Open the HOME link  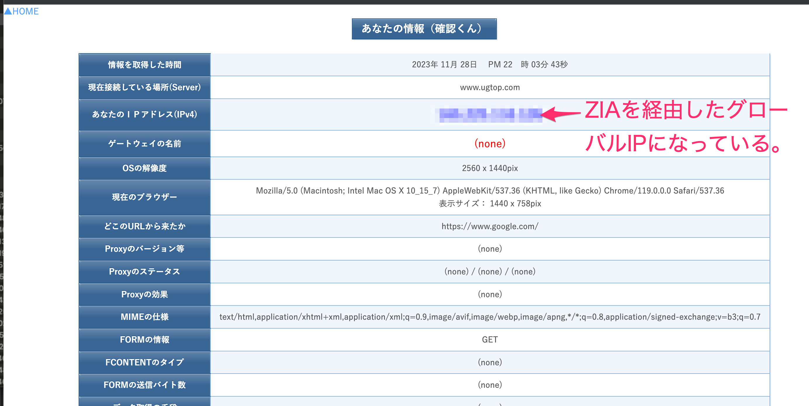pyautogui.click(x=21, y=11)
